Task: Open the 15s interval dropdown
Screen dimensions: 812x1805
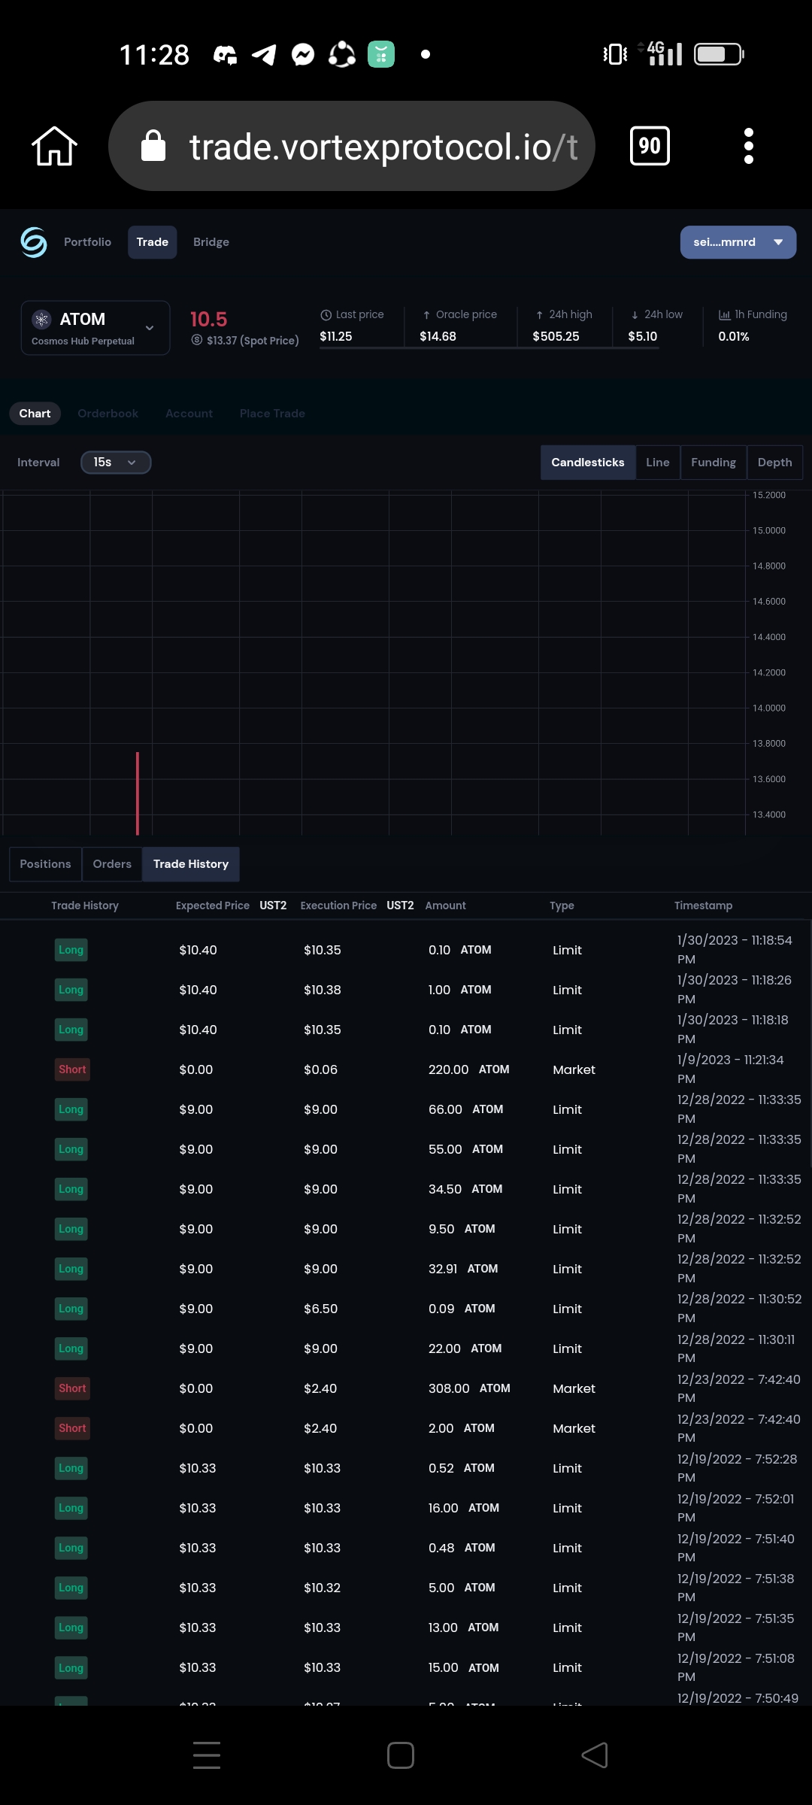Action: click(116, 463)
